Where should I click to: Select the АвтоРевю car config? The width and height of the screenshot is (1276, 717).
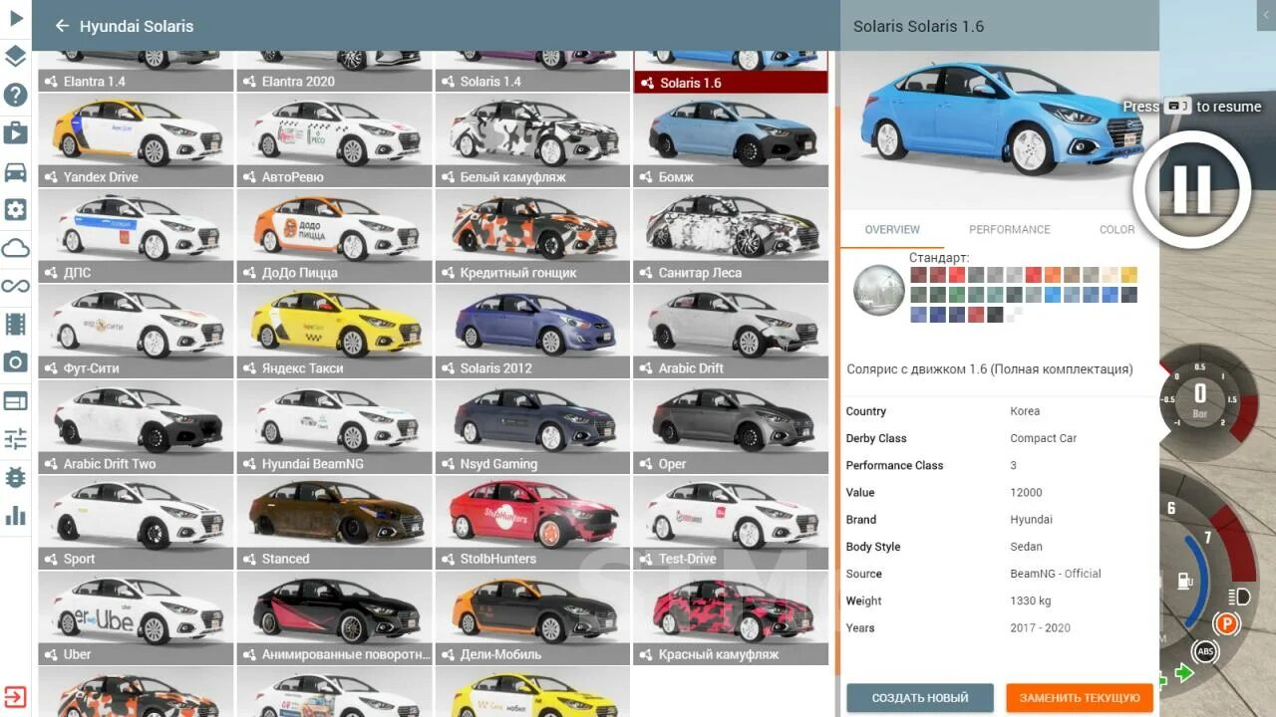[334, 140]
